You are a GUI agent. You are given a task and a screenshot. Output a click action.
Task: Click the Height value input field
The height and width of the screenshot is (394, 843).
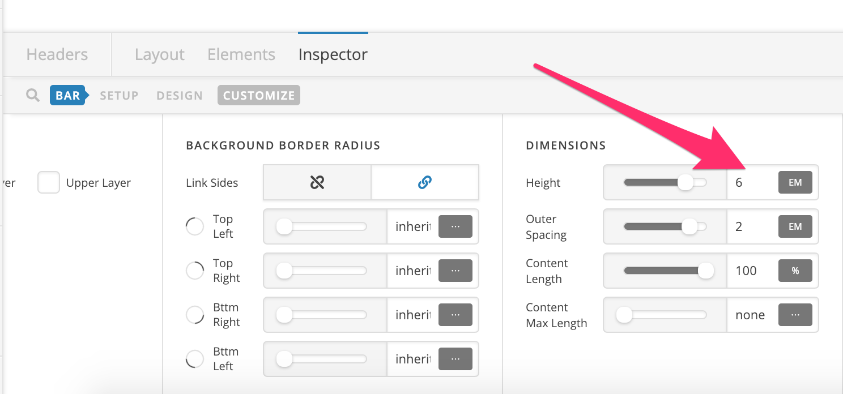click(752, 182)
